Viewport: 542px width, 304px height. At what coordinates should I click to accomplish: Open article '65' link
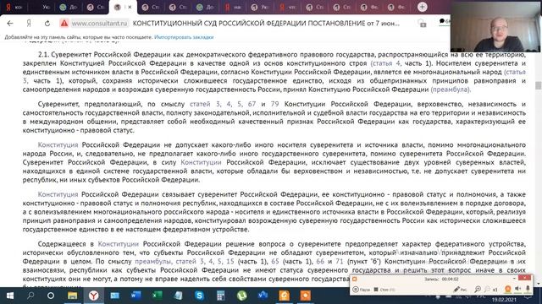[x=275, y=261]
